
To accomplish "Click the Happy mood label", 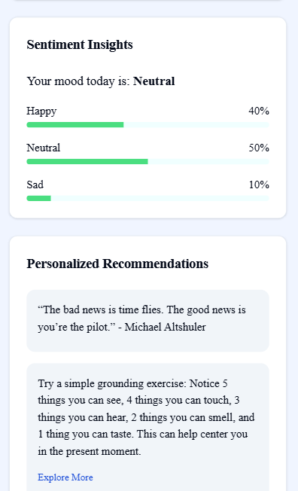I will pos(41,111).
